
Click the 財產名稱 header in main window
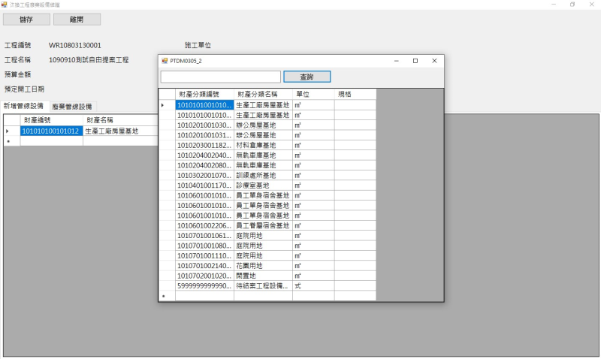[120, 120]
